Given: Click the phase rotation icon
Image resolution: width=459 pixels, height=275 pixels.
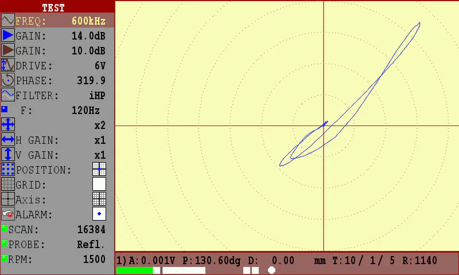Looking at the screenshot, I should [x=7, y=80].
